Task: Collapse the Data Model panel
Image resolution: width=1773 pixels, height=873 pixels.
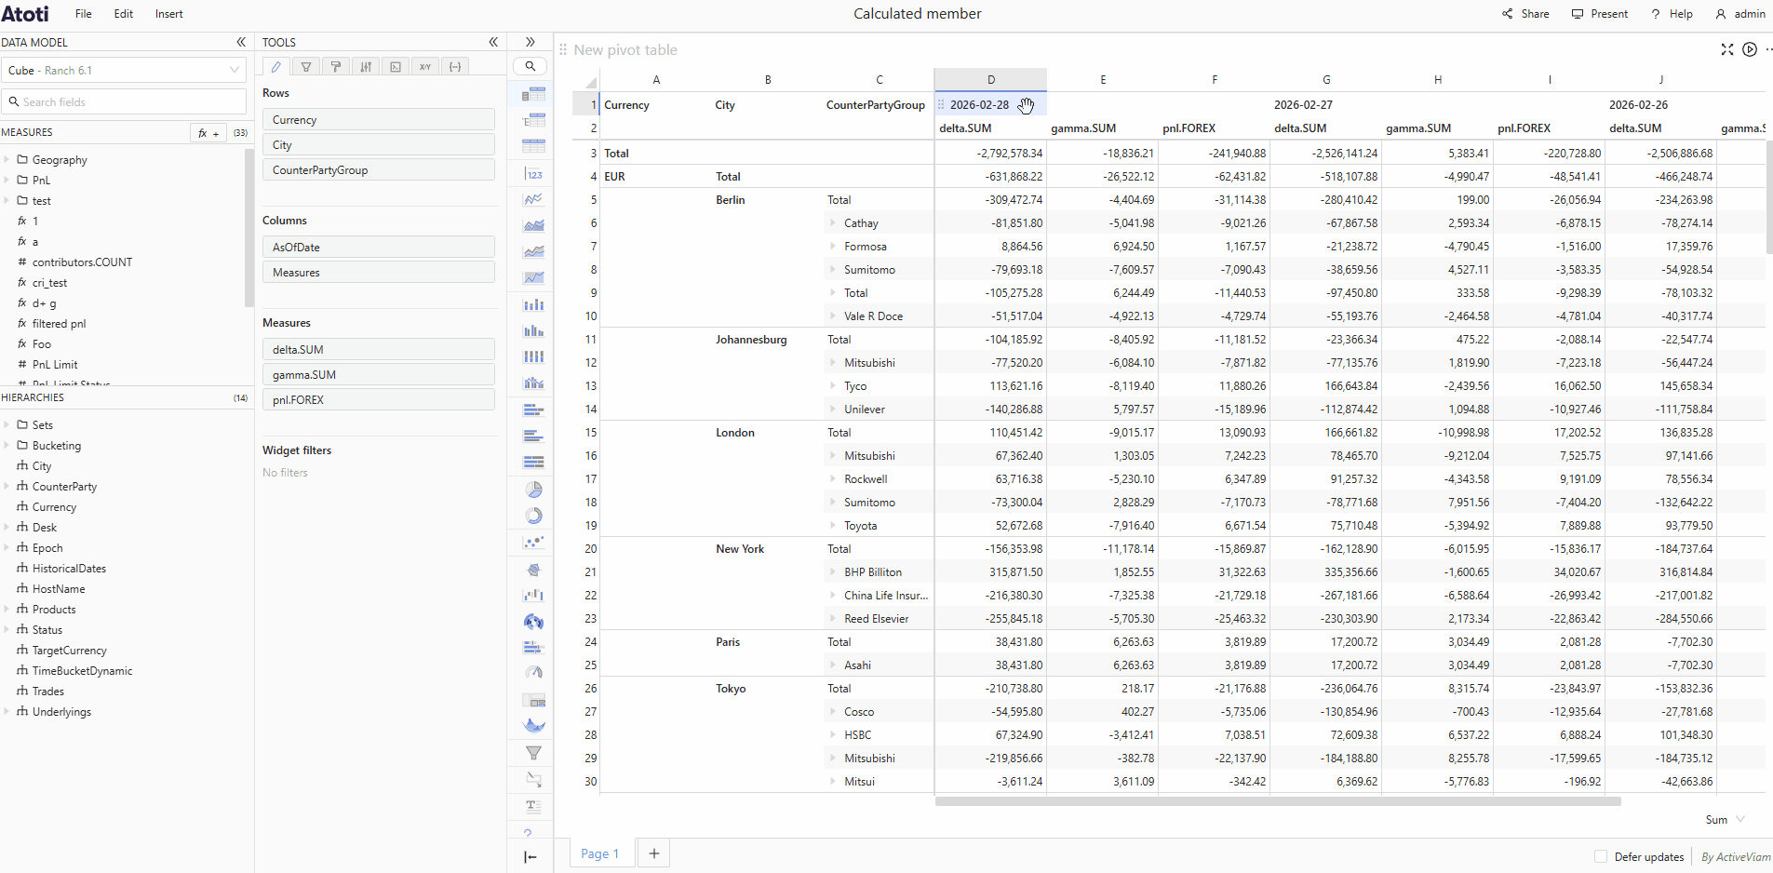Action: (x=241, y=42)
